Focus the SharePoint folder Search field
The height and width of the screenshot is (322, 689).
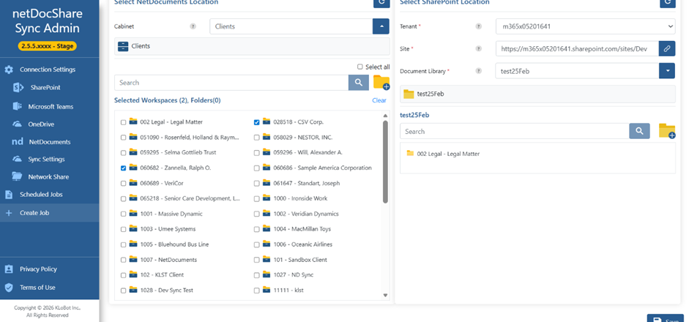pos(515,131)
